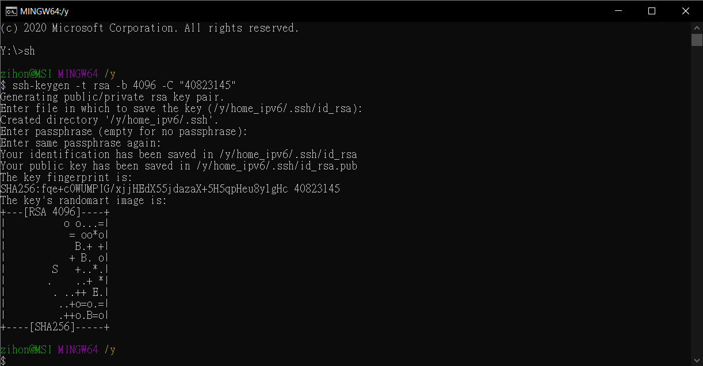Click the SHA256 key fingerprint line
Screen dimensions: 703x366
pos(170,189)
